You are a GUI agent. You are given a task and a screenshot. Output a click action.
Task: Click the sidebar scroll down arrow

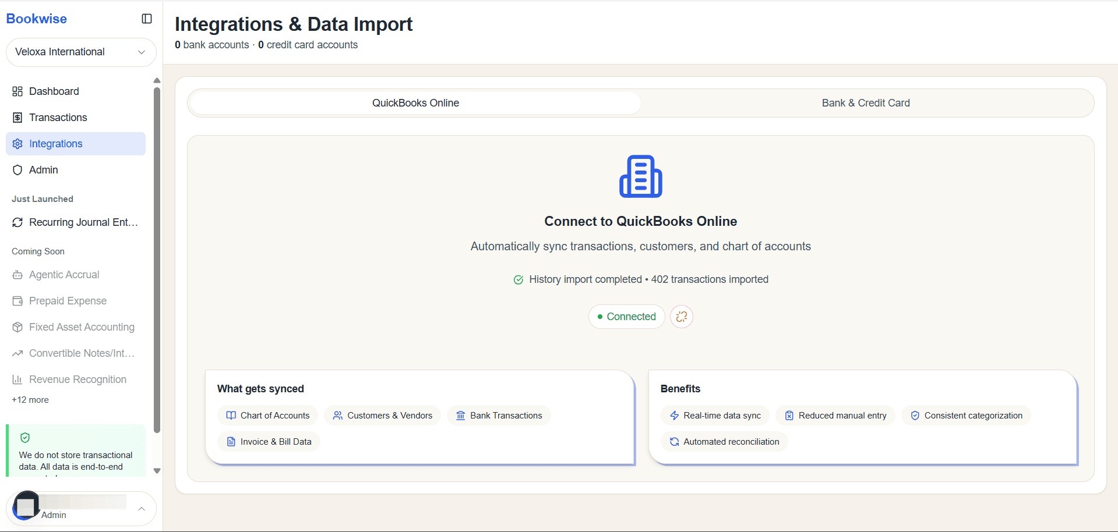click(x=157, y=471)
